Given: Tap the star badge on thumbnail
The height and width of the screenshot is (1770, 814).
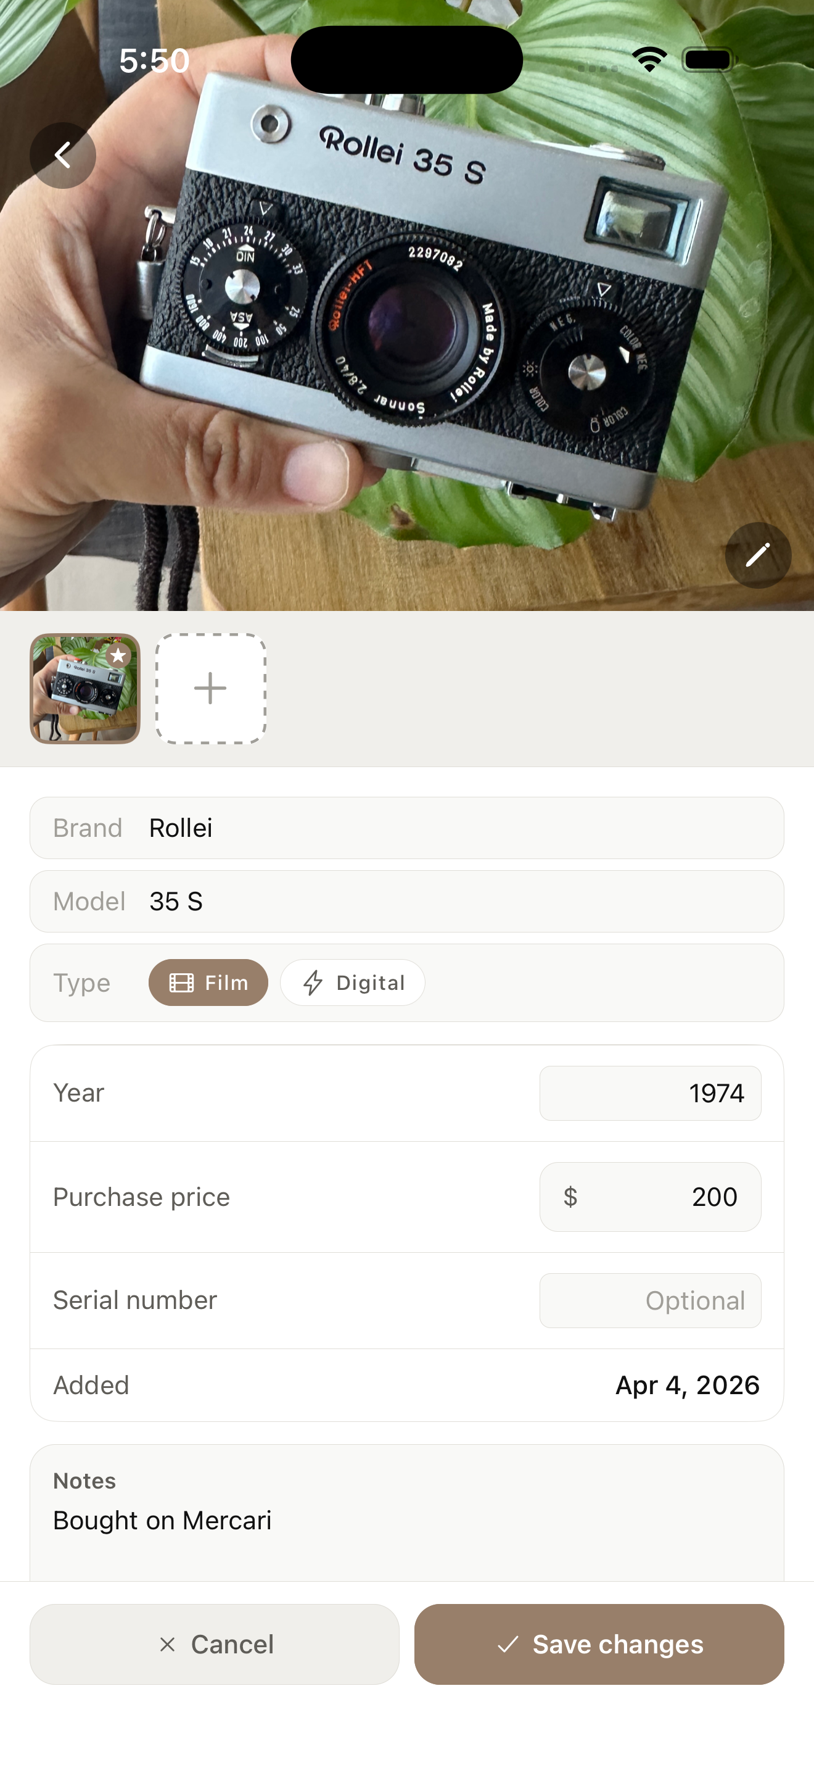Looking at the screenshot, I should pyautogui.click(x=119, y=655).
